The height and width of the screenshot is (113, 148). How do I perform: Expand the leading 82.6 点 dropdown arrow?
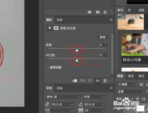104,104
